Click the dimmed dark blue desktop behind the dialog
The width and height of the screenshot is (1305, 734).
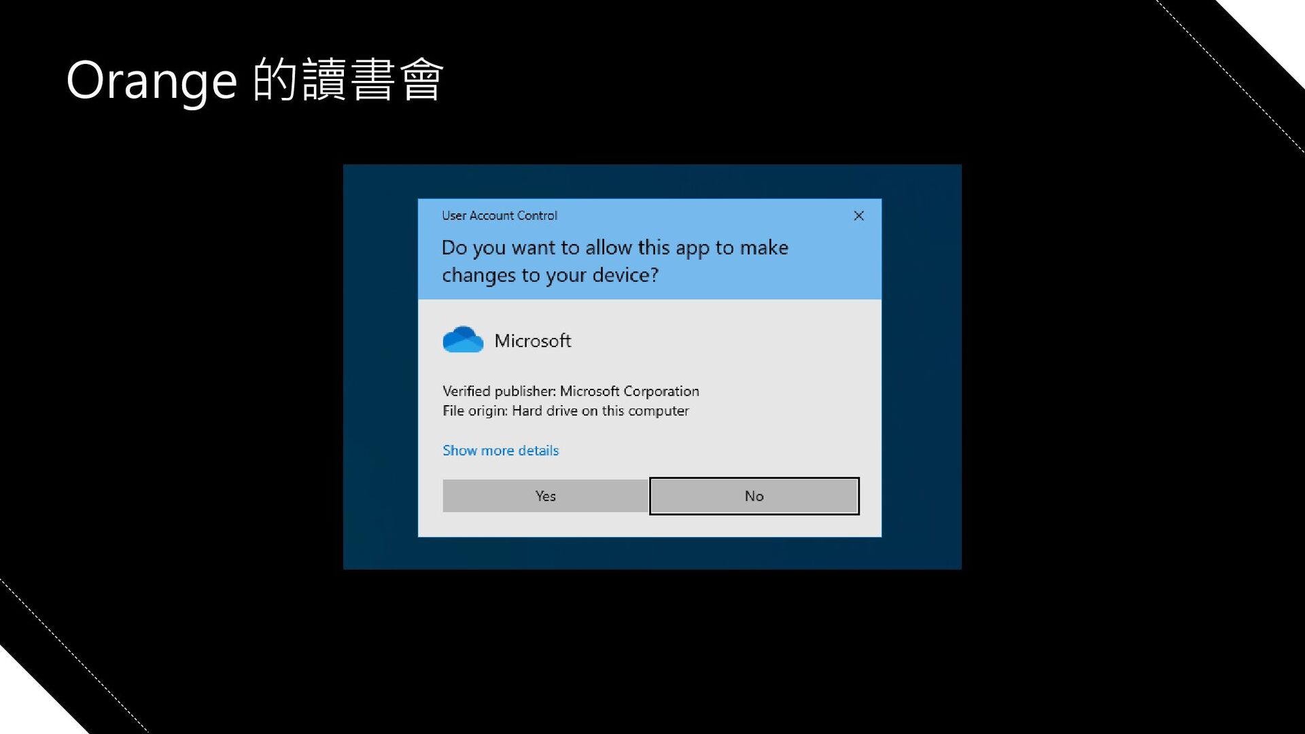pyautogui.click(x=381, y=367)
